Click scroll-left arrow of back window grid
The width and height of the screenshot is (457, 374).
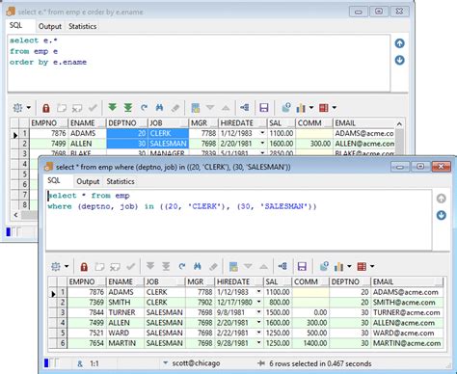[x=15, y=215]
